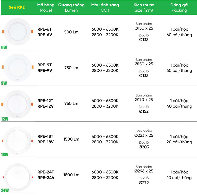Click the Ø279 cutout hole size
The height and width of the screenshot is (195, 197).
pyautogui.click(x=144, y=183)
